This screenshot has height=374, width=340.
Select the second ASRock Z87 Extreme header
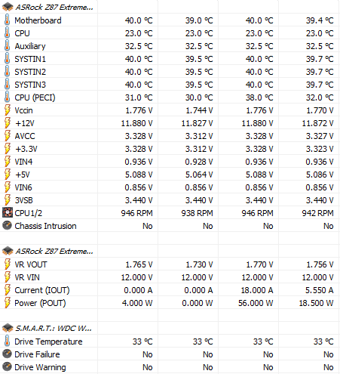tap(54, 251)
